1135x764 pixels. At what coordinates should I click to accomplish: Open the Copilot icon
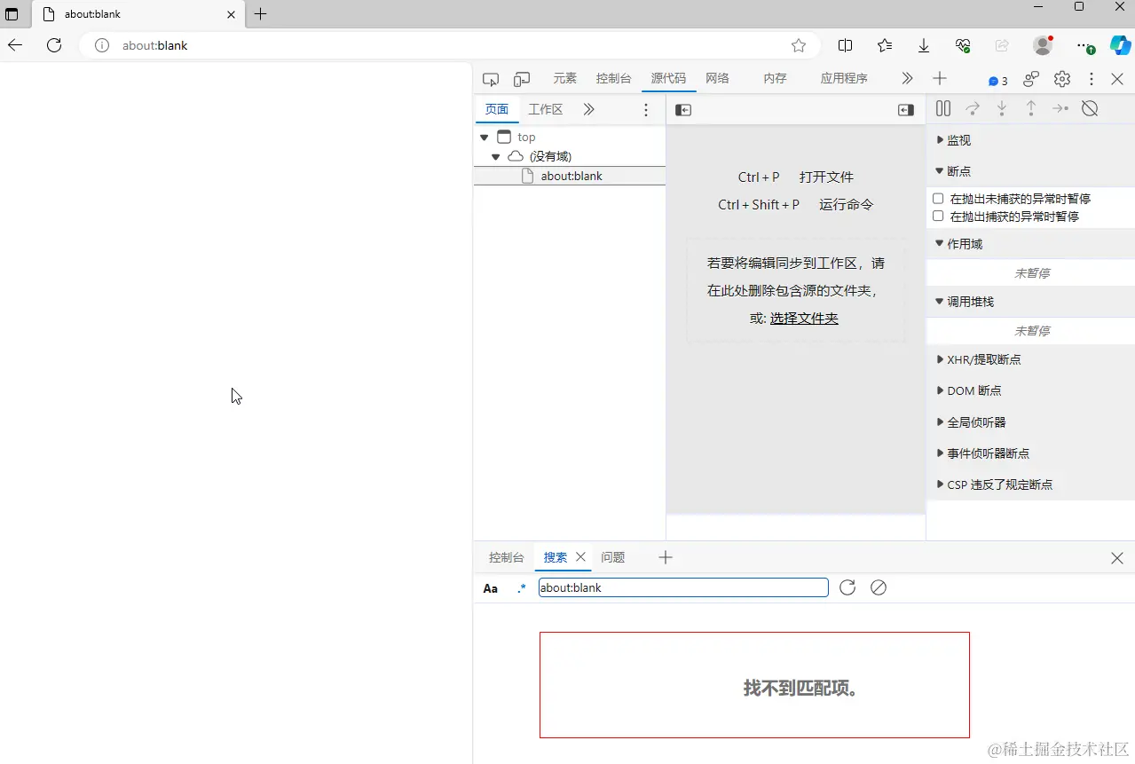(x=1120, y=45)
